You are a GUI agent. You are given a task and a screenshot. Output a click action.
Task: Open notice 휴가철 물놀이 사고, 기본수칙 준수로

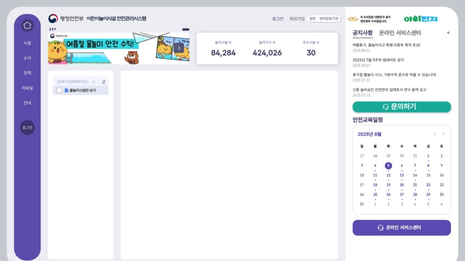pyautogui.click(x=394, y=75)
